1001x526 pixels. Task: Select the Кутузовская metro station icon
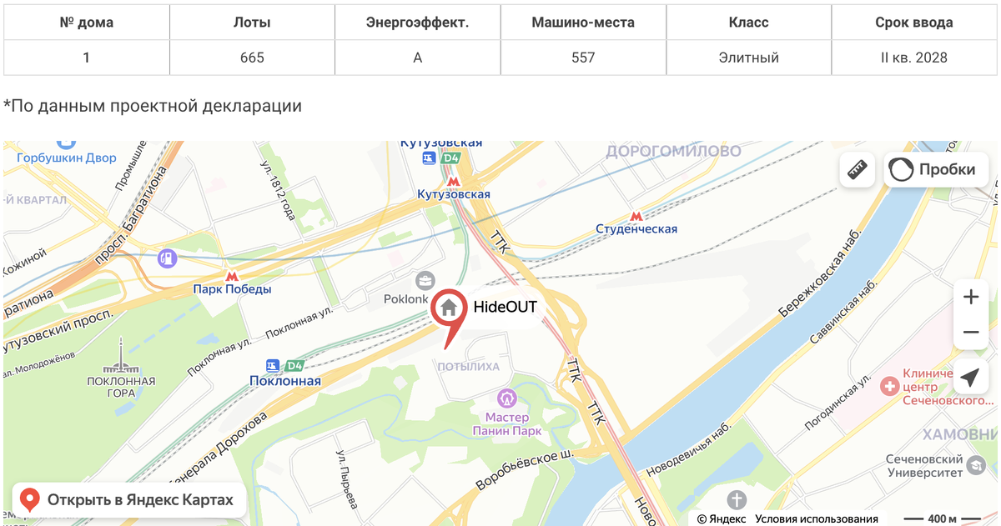454,180
